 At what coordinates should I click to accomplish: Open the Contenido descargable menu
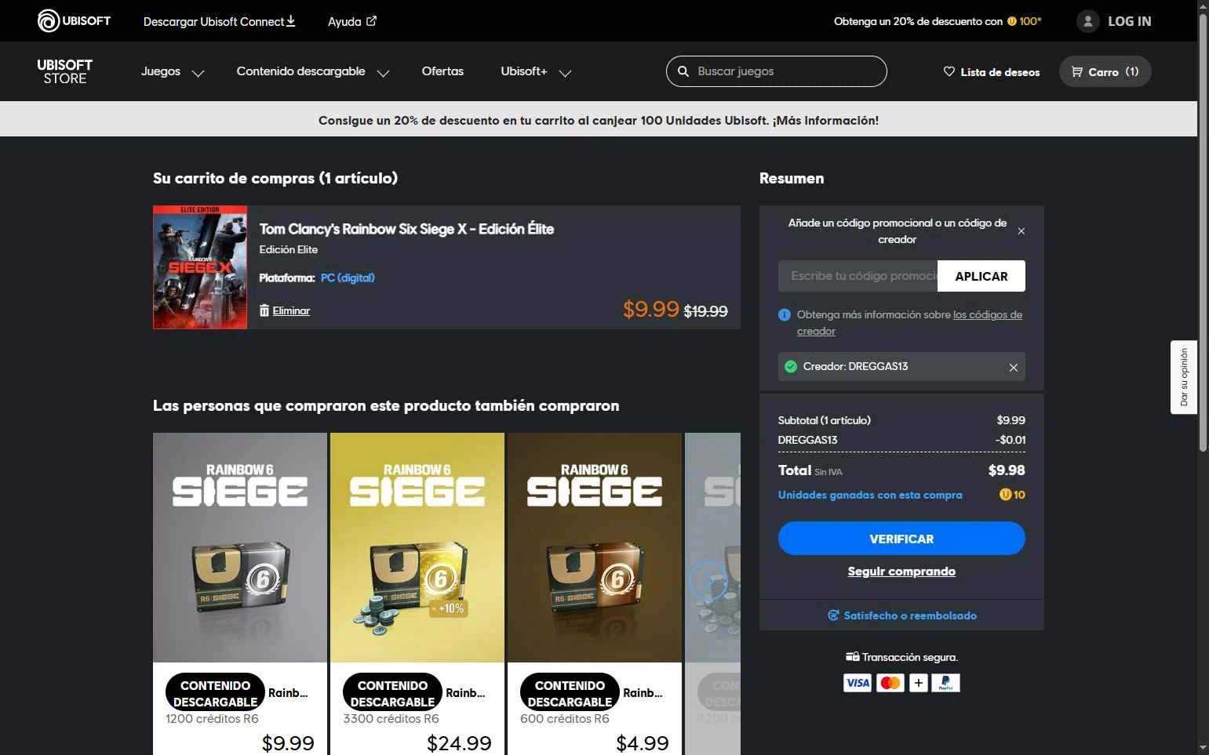tap(300, 71)
